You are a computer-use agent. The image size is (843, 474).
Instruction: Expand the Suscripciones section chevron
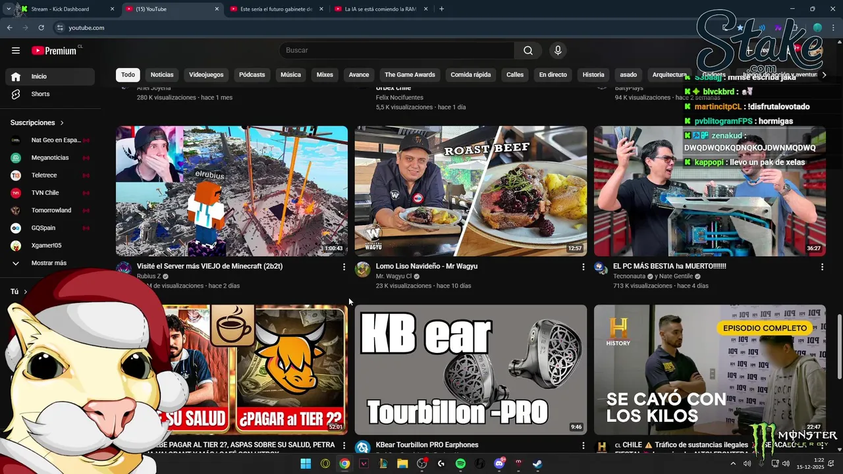pos(63,123)
